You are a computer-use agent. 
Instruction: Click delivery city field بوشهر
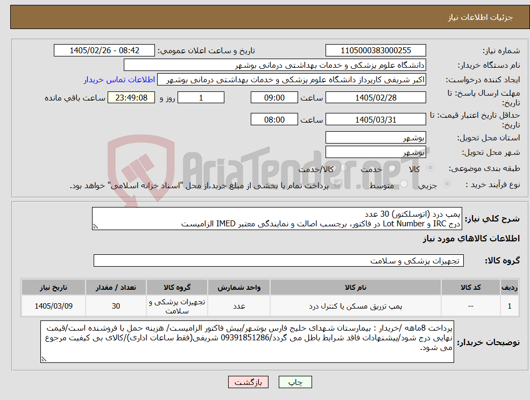(x=376, y=152)
